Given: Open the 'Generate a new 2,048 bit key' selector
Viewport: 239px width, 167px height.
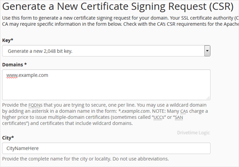Looking at the screenshot, I should 106,51.
